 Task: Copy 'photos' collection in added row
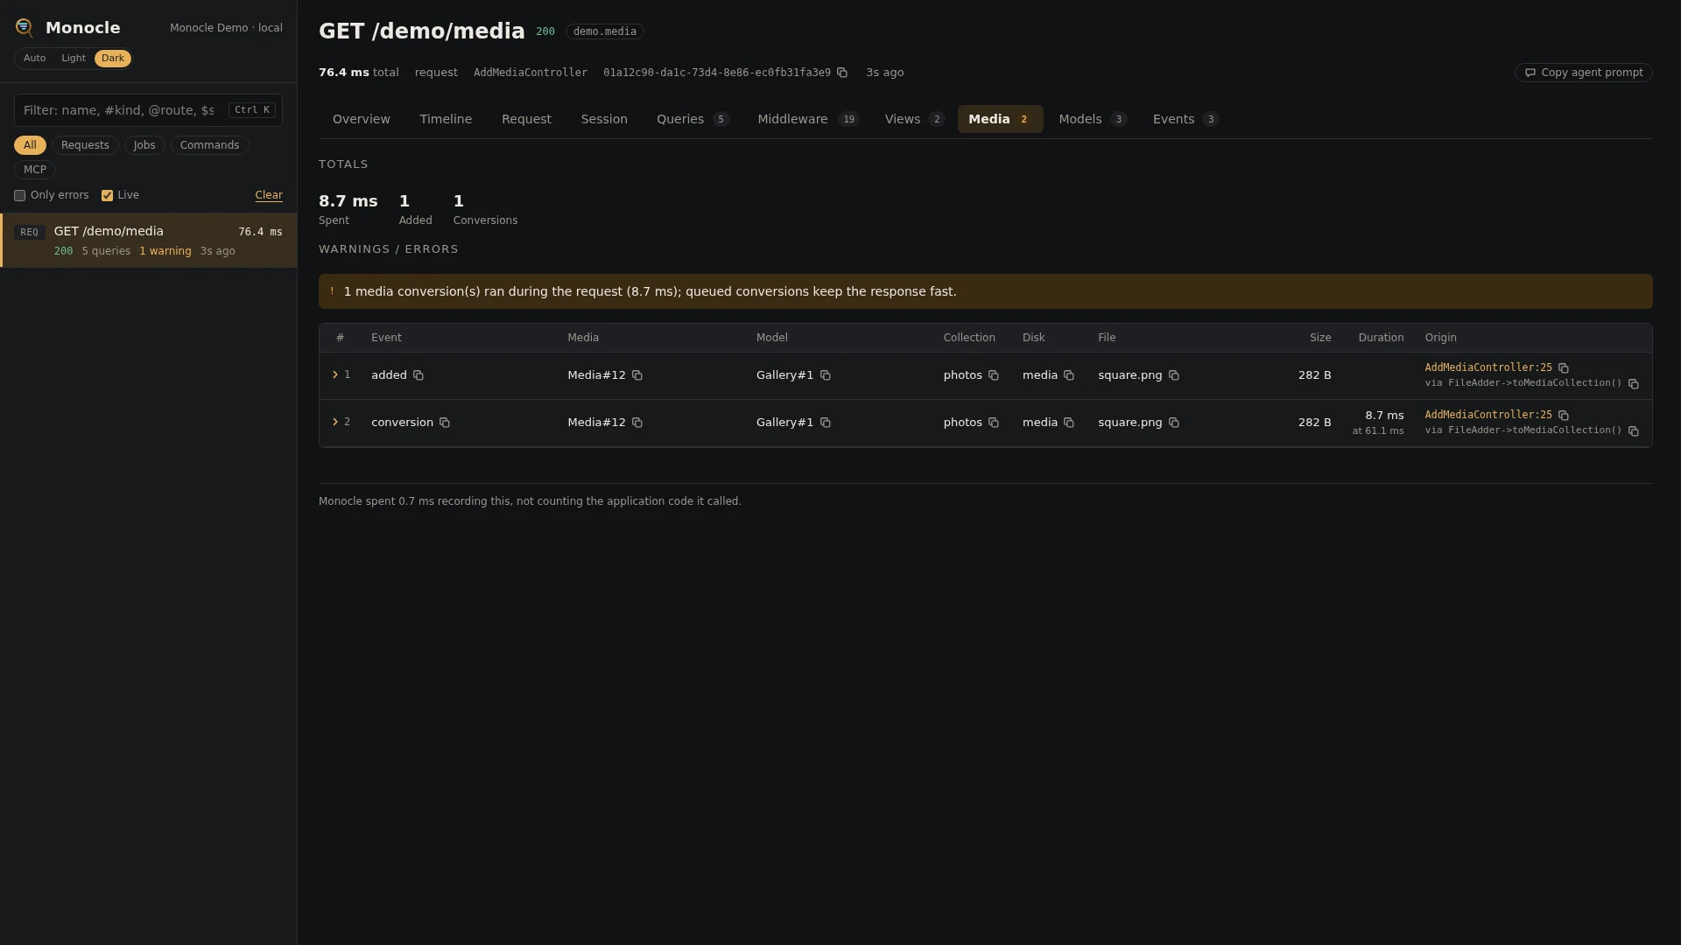(x=994, y=375)
